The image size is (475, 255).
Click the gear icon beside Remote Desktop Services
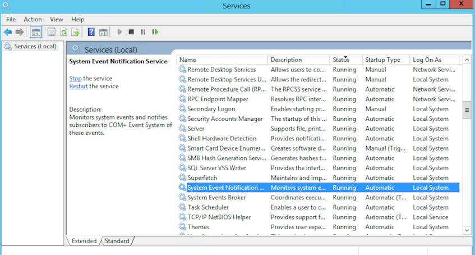(182, 69)
